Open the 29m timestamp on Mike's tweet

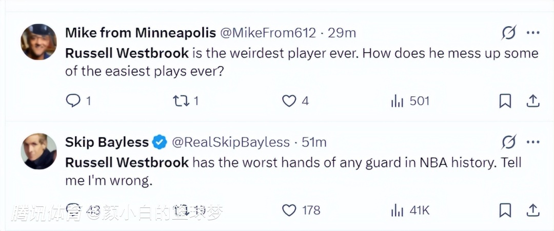(x=342, y=33)
